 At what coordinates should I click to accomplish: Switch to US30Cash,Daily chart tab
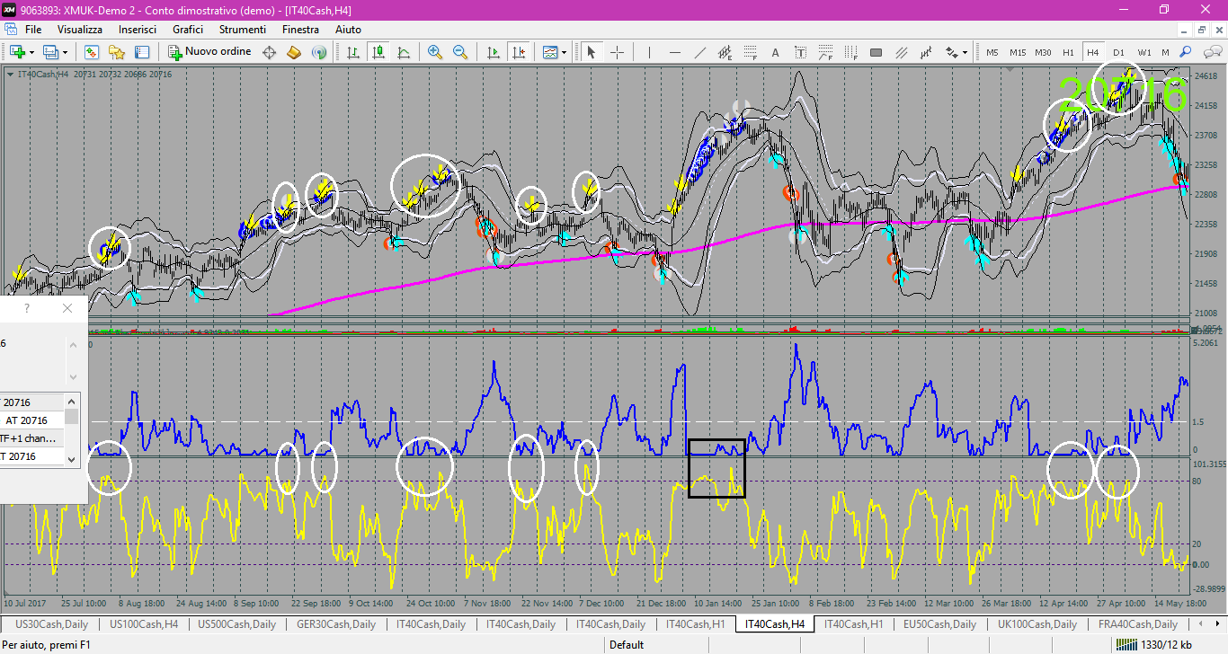tap(52, 623)
